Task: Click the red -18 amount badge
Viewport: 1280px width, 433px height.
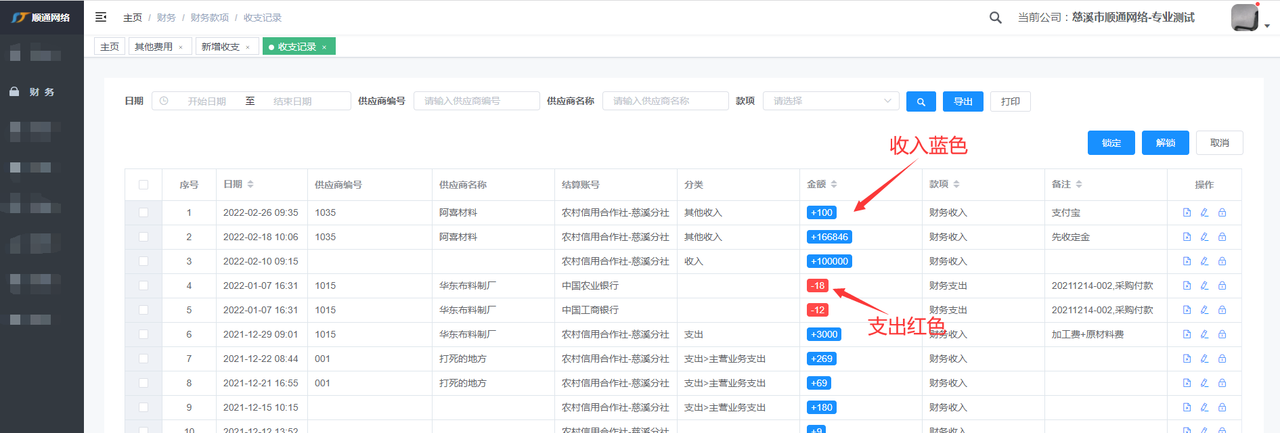Action: pos(818,286)
